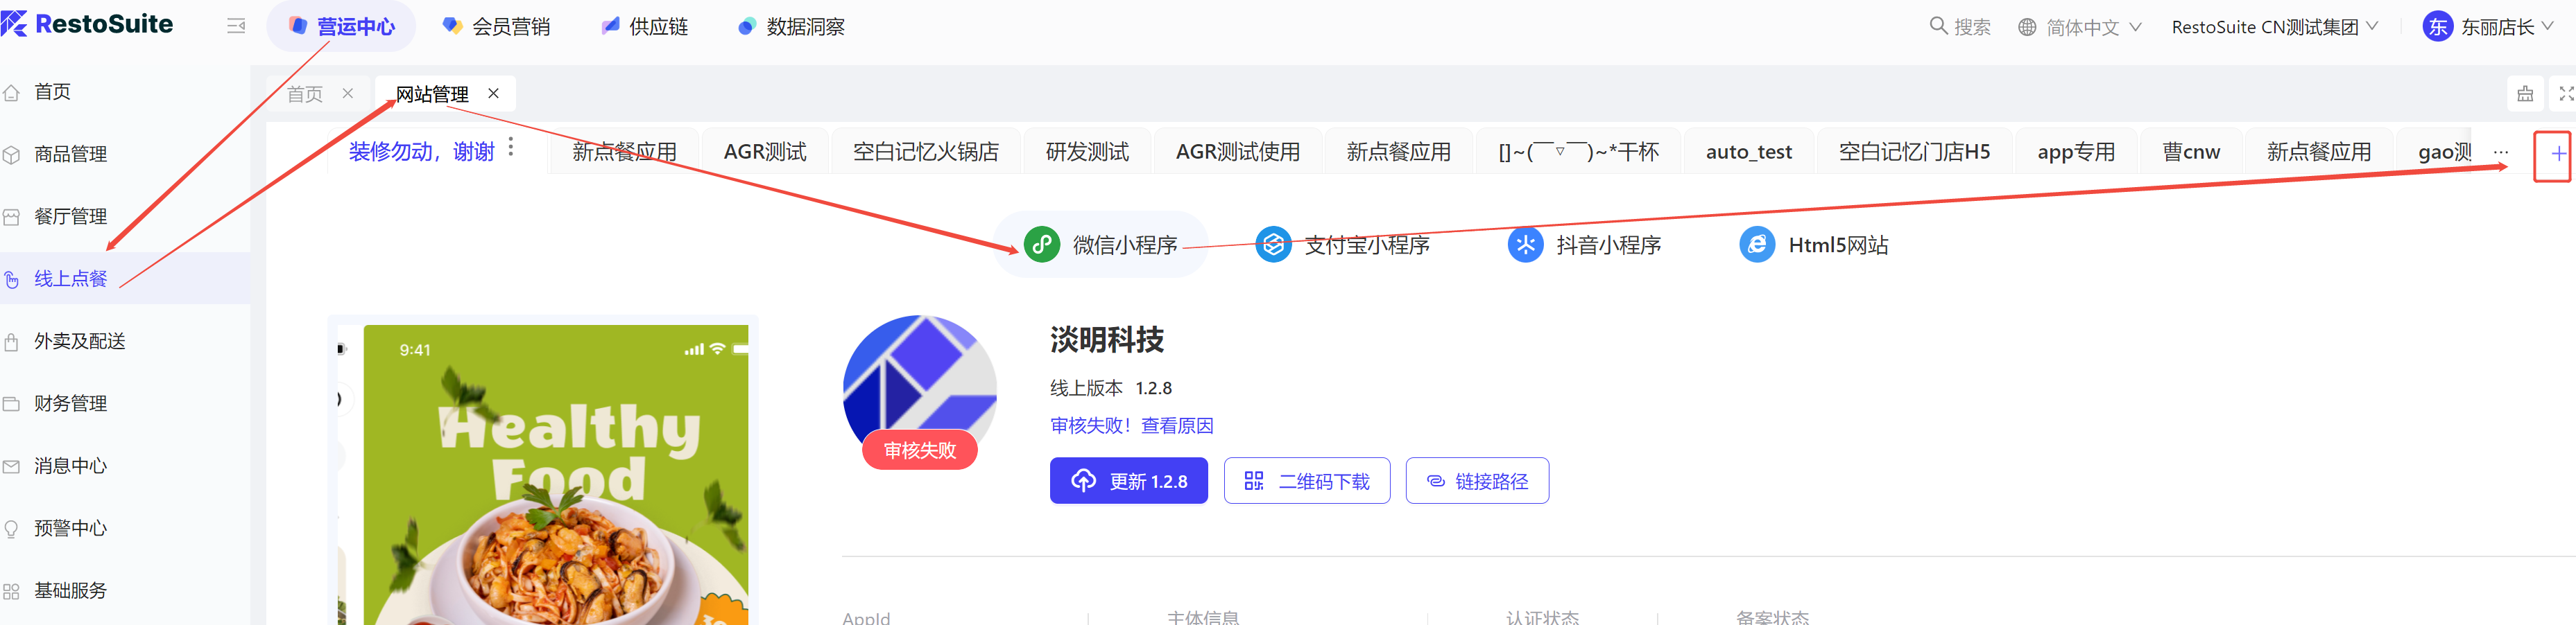Screen dimensions: 2576x625
Task: Click the 更新 1.2.8 button
Action: tap(1128, 482)
